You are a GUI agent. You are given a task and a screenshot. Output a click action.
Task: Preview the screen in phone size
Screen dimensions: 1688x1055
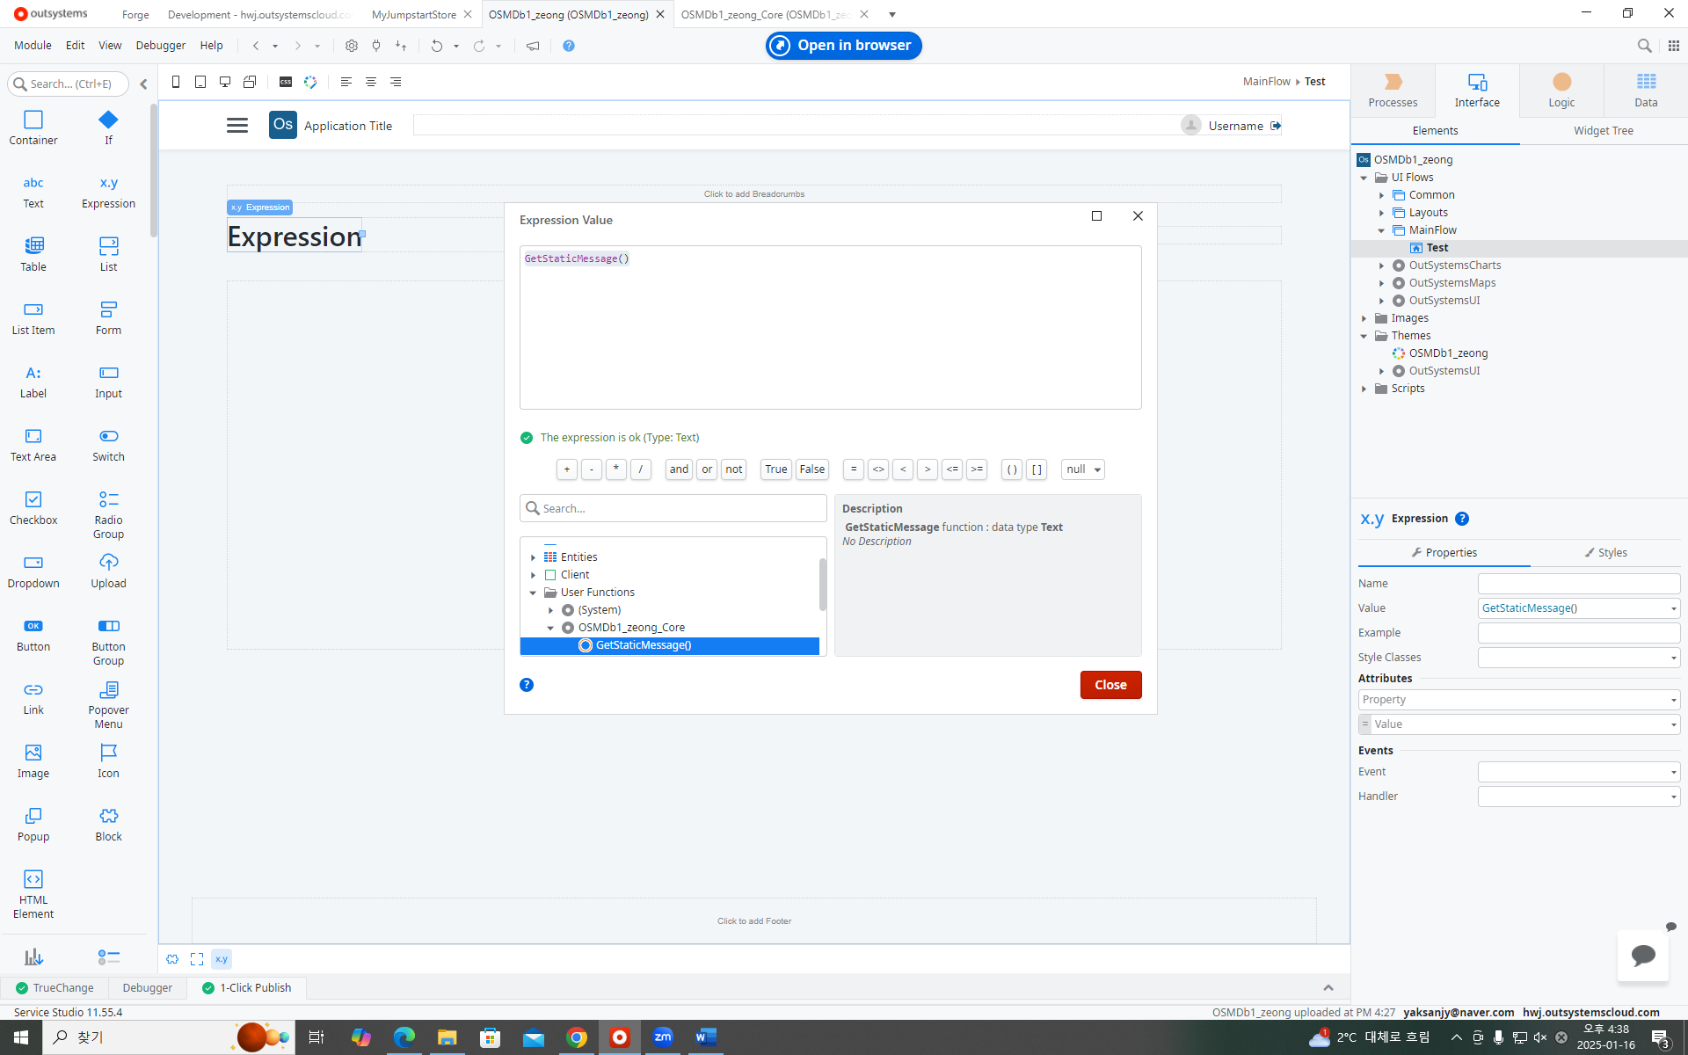[176, 82]
